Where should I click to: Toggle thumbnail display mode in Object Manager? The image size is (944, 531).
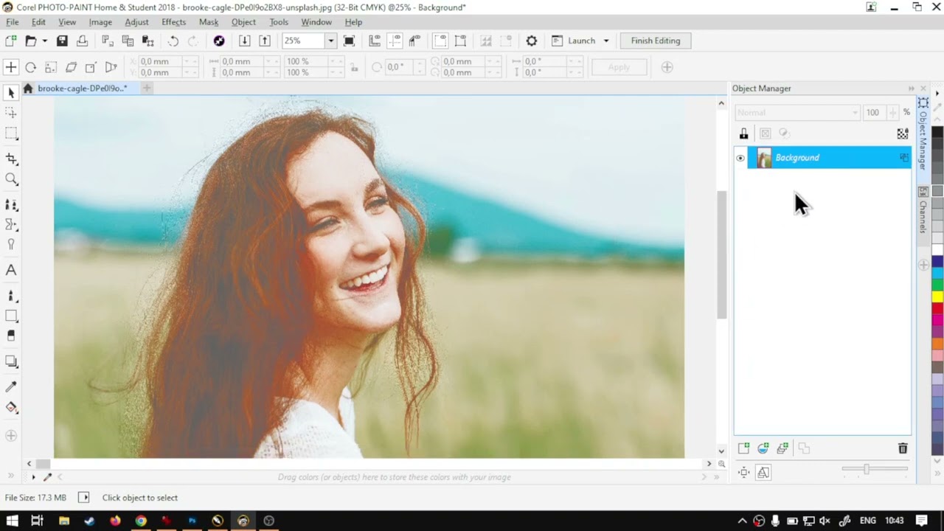click(x=763, y=473)
